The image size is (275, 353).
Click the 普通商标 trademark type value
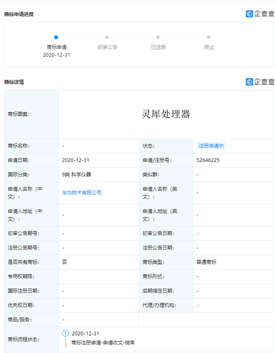(206, 262)
